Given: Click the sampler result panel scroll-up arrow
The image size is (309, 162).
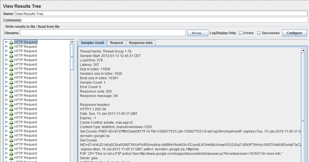Looking at the screenshot, I should click(303, 51).
